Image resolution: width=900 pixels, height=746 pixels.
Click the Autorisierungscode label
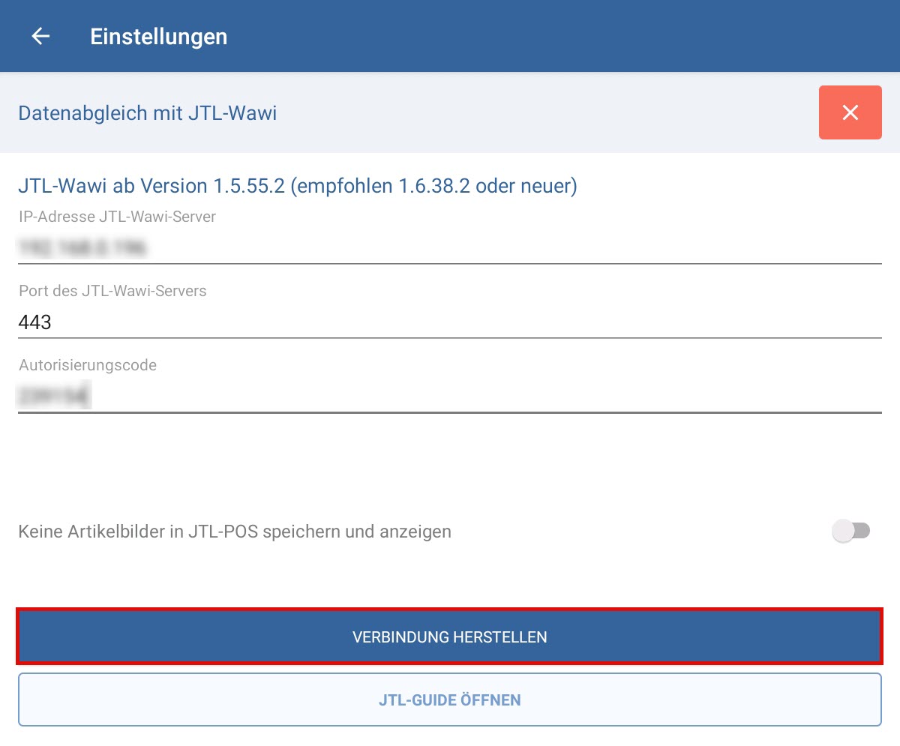point(88,365)
